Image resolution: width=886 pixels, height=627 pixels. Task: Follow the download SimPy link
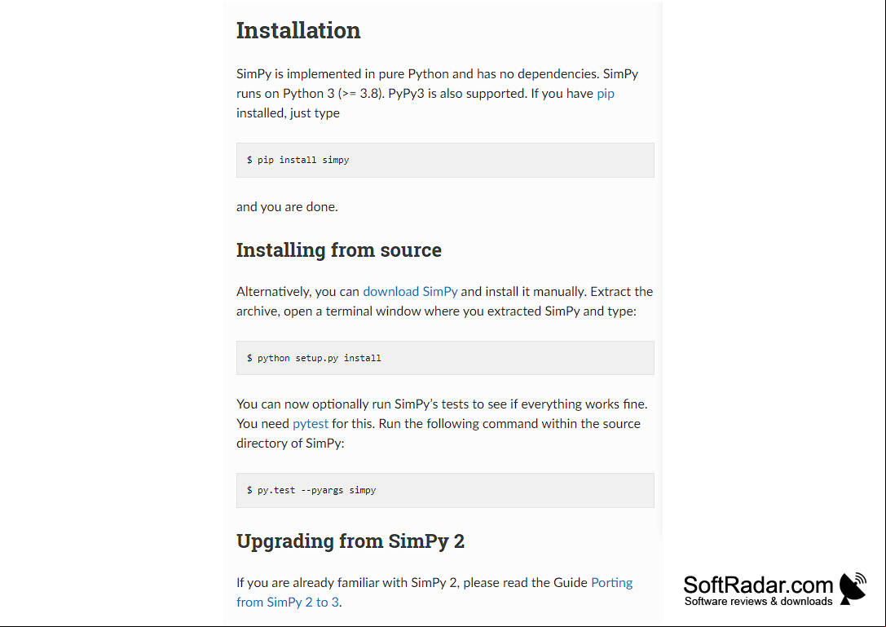(x=410, y=292)
